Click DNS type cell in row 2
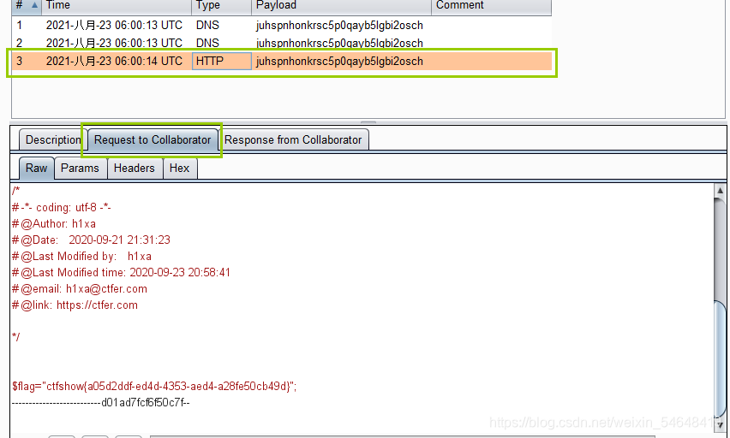The height and width of the screenshot is (438, 730). 222,43
